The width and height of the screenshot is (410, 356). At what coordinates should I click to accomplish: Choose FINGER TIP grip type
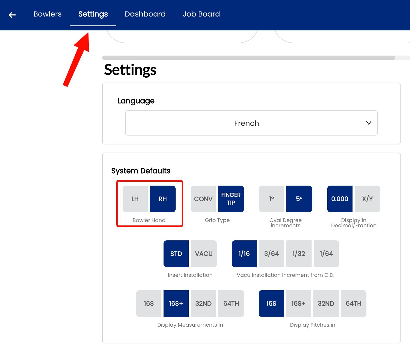click(x=231, y=199)
